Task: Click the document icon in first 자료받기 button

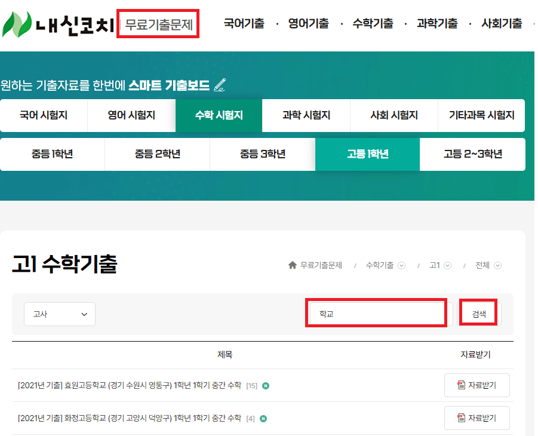Action: pyautogui.click(x=461, y=385)
